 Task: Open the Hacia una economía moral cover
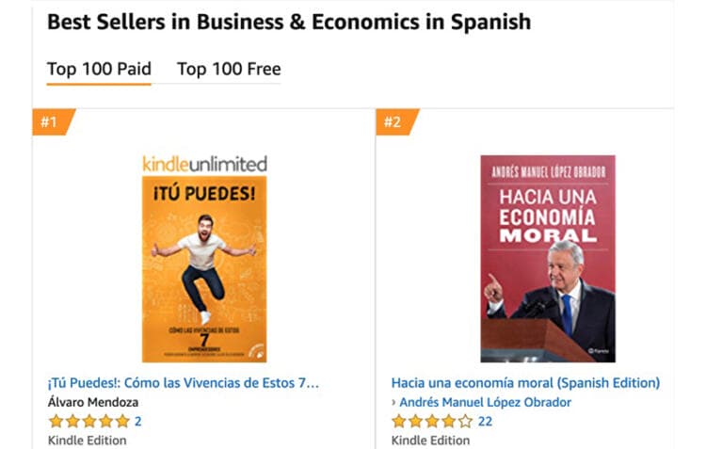coord(547,259)
